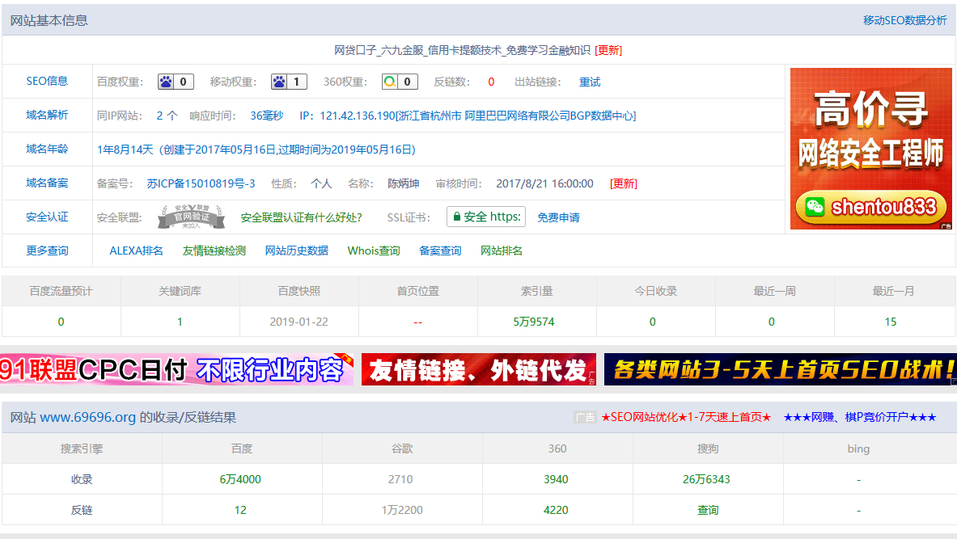Image resolution: width=957 pixels, height=539 pixels.
Task: Click 免费申请 for SSL certificate
Action: point(558,217)
